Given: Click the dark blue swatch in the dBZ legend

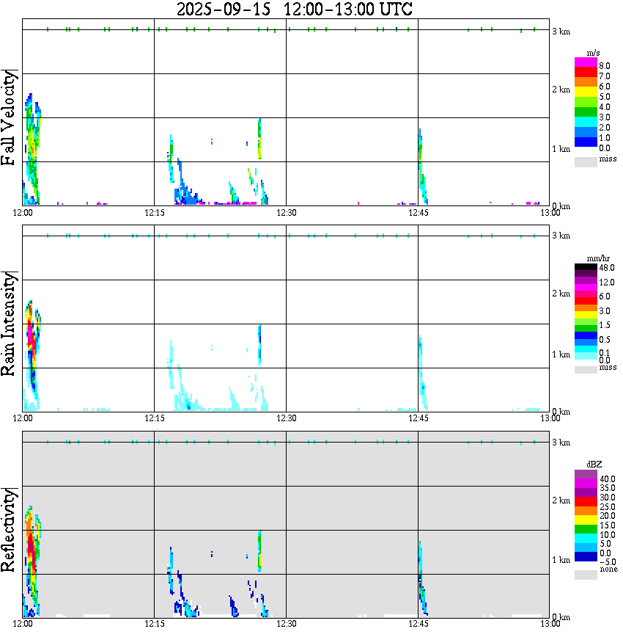Looking at the screenshot, I should point(586,557).
